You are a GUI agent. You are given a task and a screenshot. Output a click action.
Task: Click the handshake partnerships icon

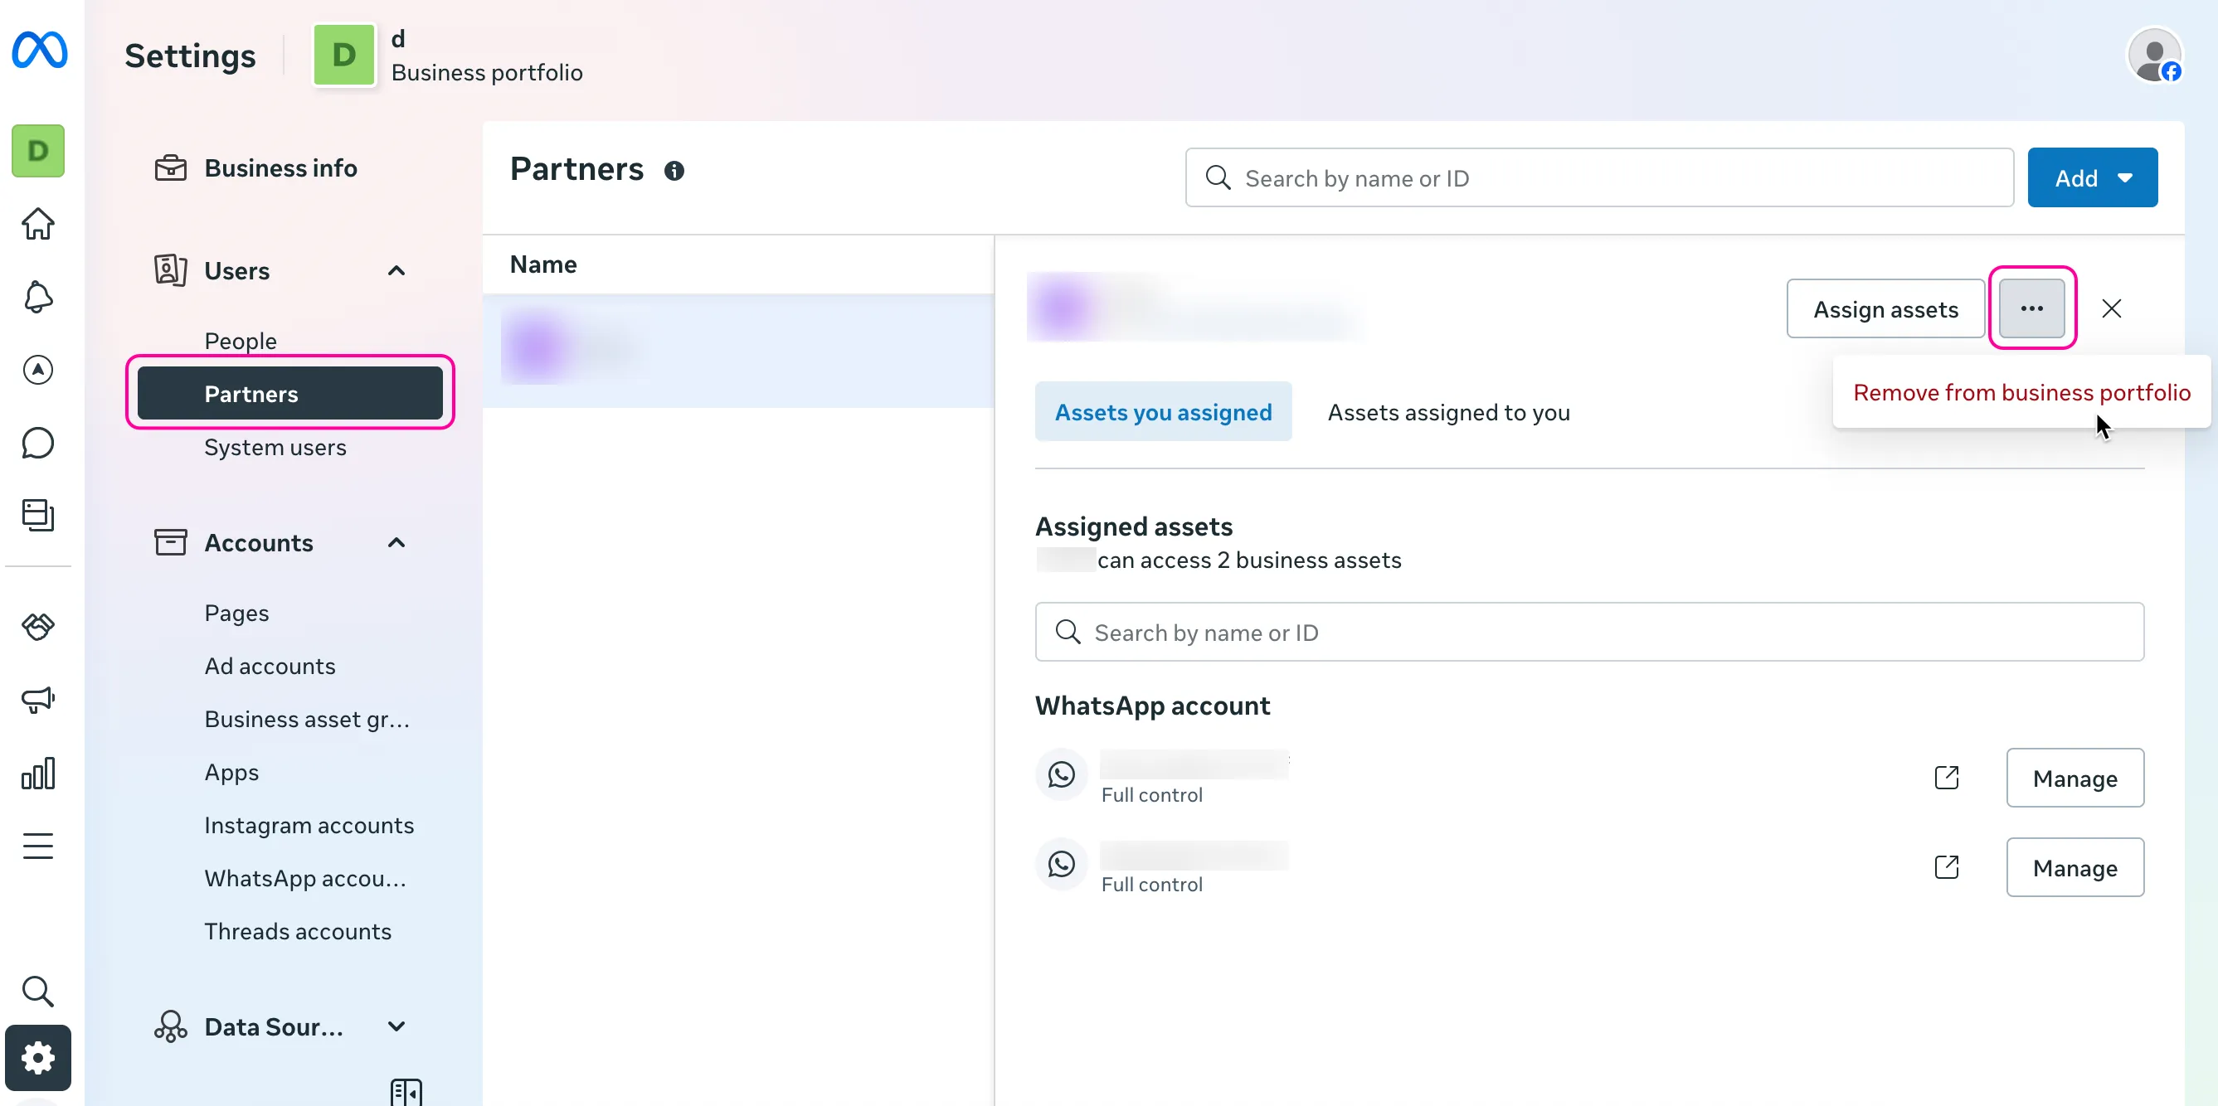pos(38,627)
